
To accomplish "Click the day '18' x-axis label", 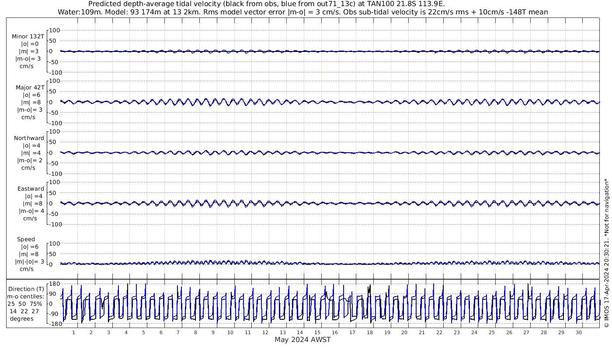I will 370,332.
